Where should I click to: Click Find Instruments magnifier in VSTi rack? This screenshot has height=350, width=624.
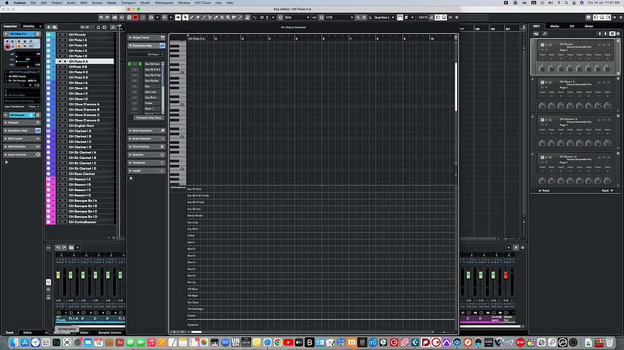[x=545, y=34]
